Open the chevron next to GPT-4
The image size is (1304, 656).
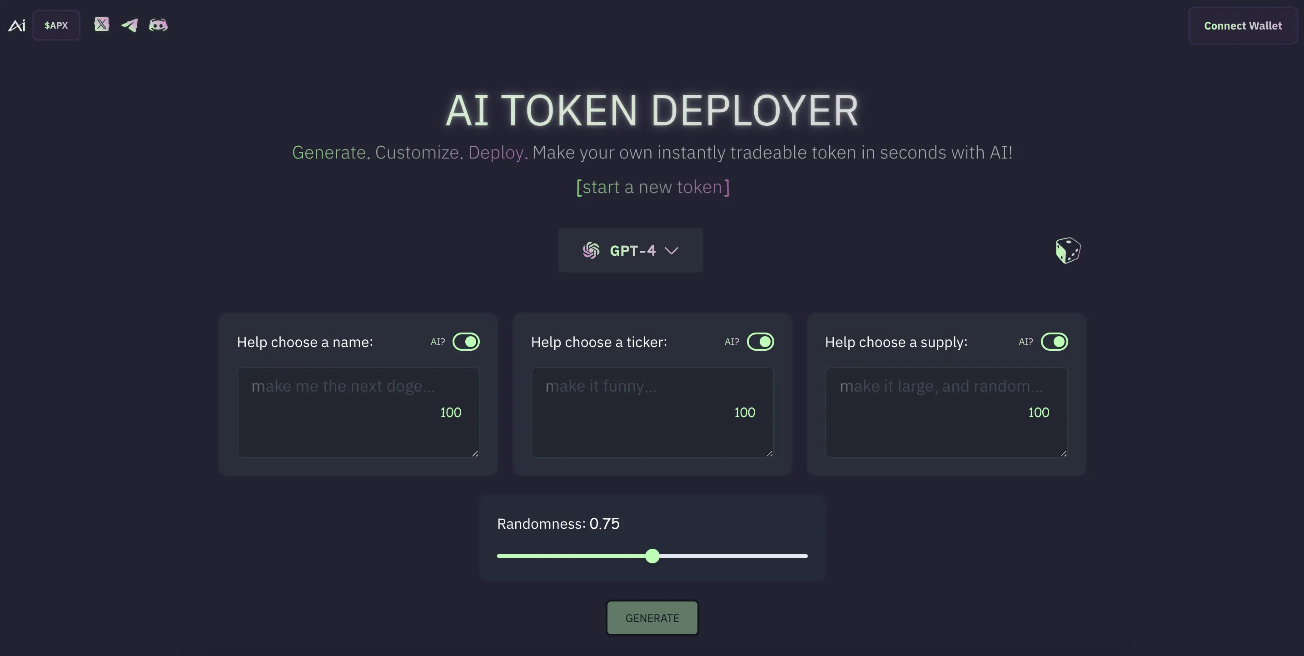tap(672, 251)
